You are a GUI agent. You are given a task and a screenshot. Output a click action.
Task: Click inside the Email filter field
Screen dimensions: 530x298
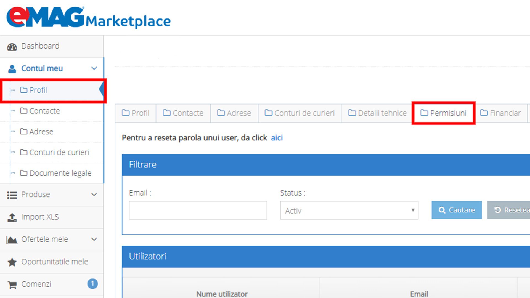click(198, 210)
